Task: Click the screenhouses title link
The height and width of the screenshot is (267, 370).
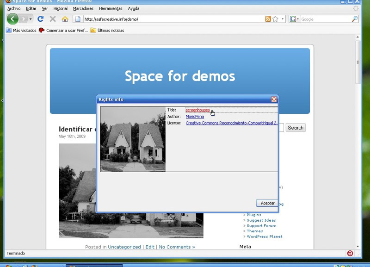Action: (197, 110)
